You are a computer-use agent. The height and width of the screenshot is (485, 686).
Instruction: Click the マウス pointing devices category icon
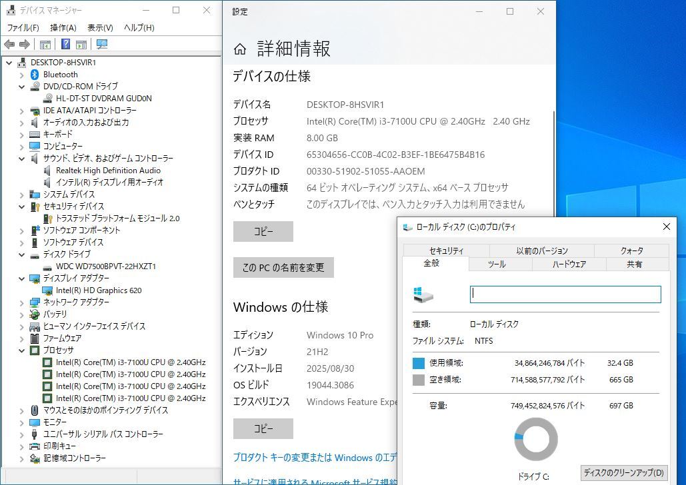click(35, 410)
